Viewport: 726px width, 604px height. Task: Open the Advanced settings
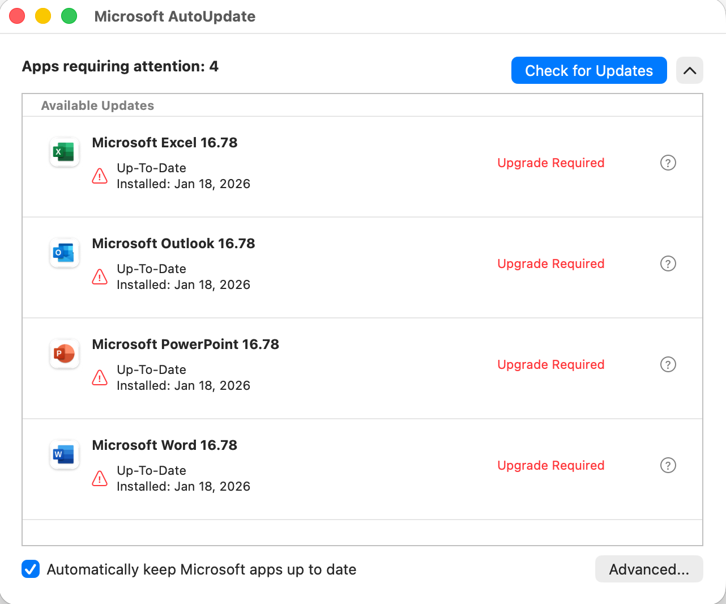pyautogui.click(x=649, y=569)
